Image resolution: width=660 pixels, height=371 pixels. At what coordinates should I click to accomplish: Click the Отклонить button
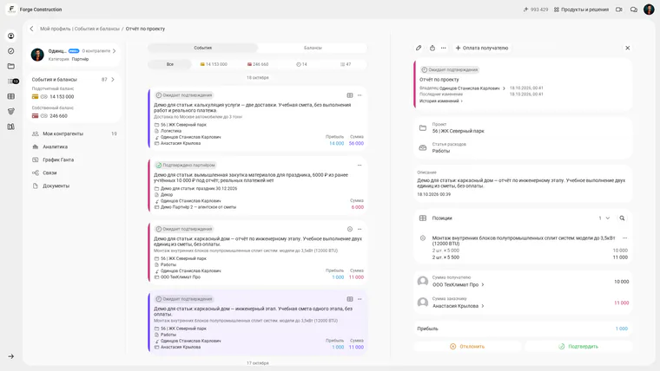pyautogui.click(x=467, y=347)
